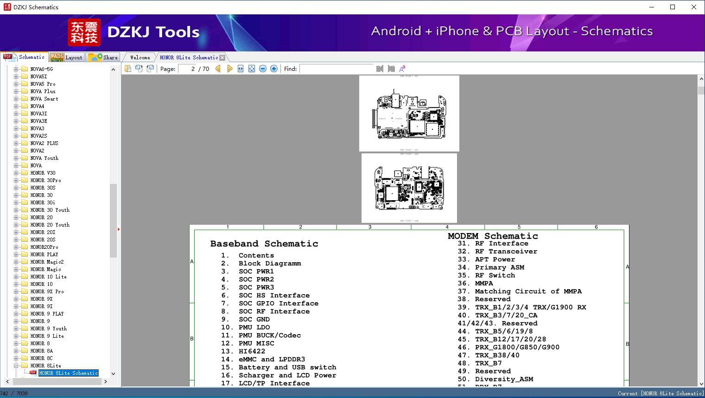Select the NOVA Plus folder label
Screen dimensions: 705x398
point(43,91)
